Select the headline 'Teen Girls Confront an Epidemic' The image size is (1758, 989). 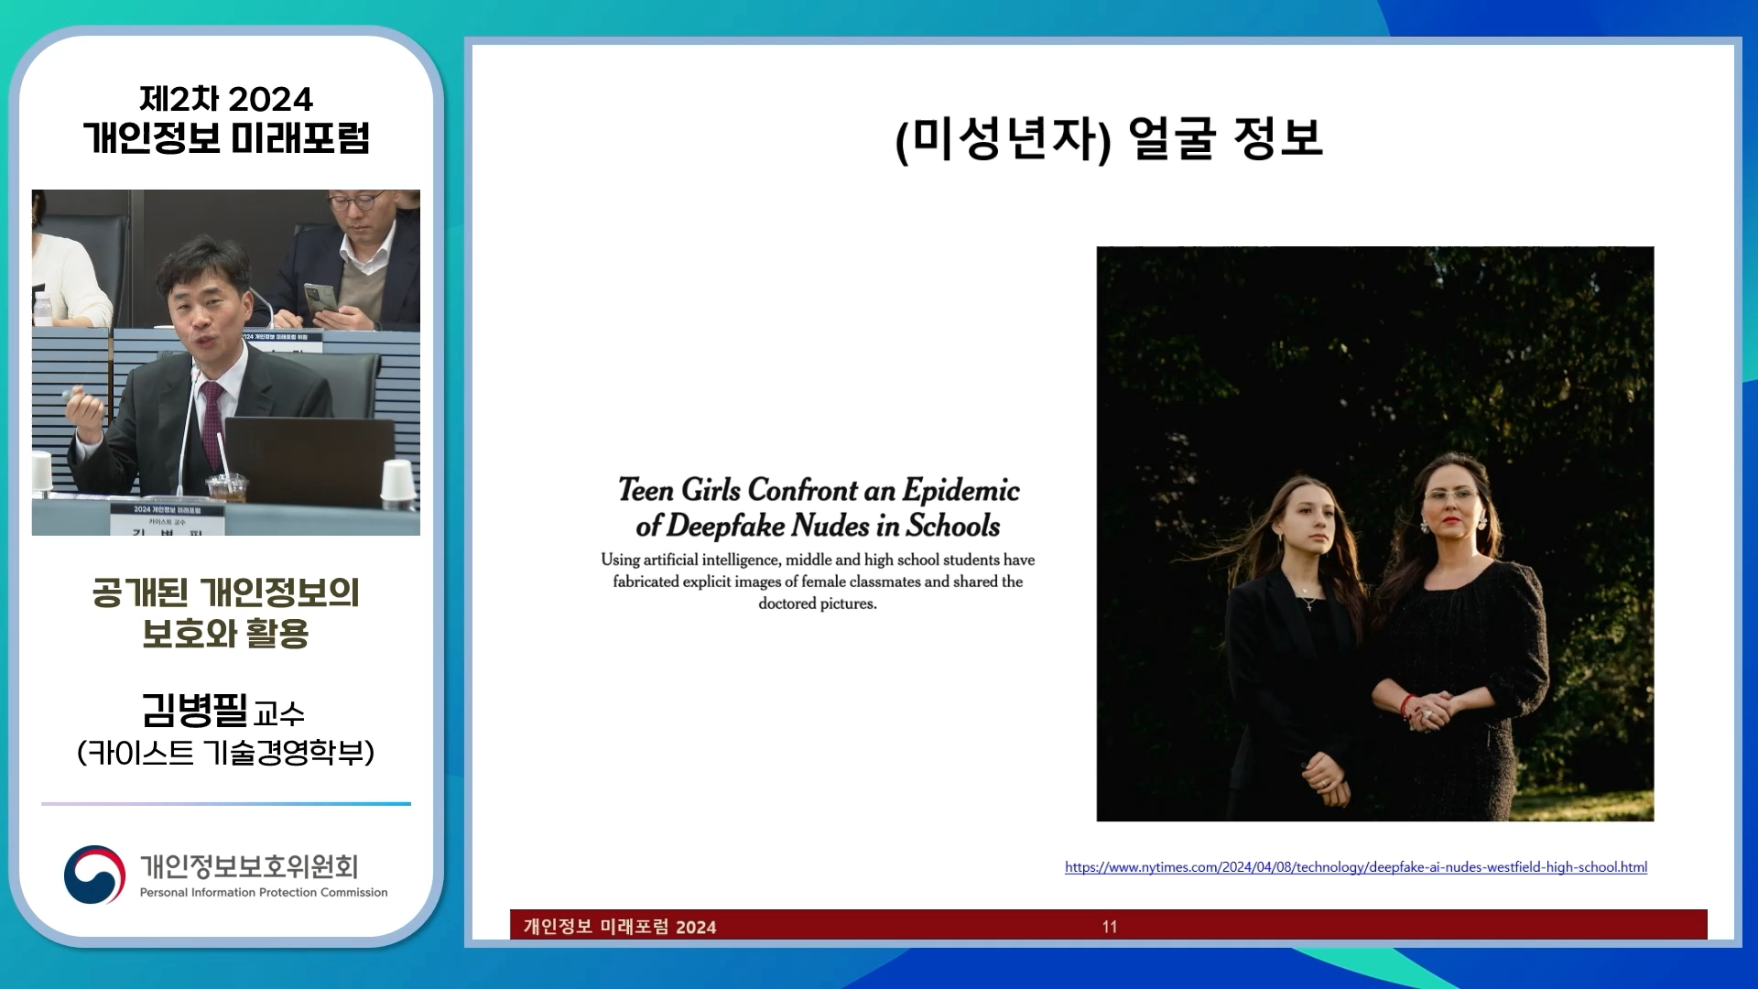(x=819, y=490)
